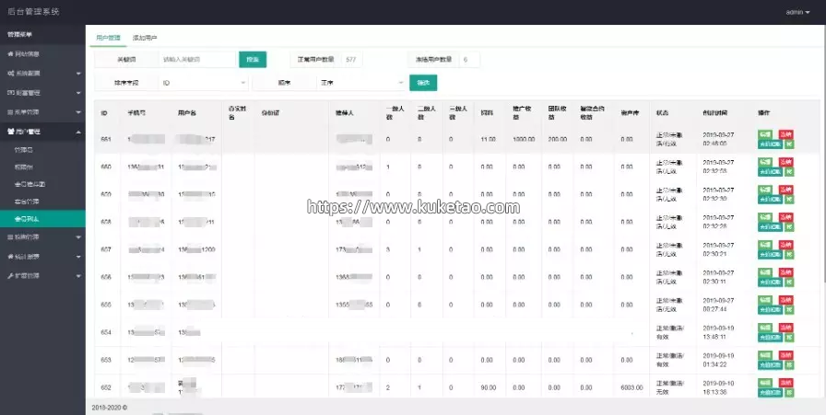
Task: Focus the keyword search input field
Action: [197, 60]
